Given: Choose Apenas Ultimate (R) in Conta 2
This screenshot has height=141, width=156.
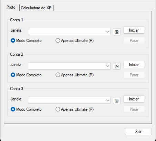Looking at the screenshot, I should [x=75, y=75].
